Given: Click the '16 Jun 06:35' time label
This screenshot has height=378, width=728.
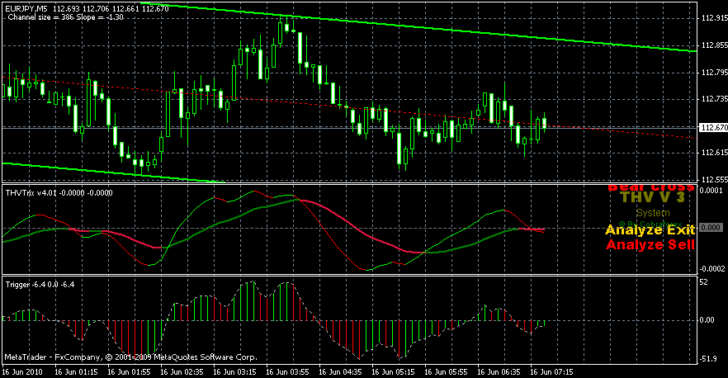Looking at the screenshot, I should click(x=499, y=372).
